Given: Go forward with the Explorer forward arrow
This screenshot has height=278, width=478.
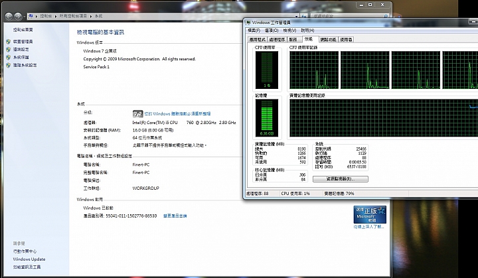Looking at the screenshot, I should (18, 16).
